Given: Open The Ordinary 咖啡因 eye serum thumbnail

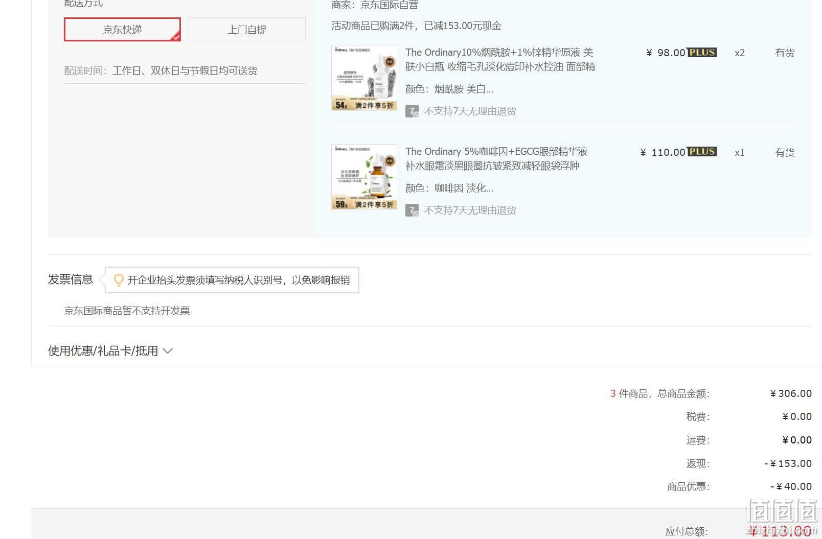Looking at the screenshot, I should (364, 177).
